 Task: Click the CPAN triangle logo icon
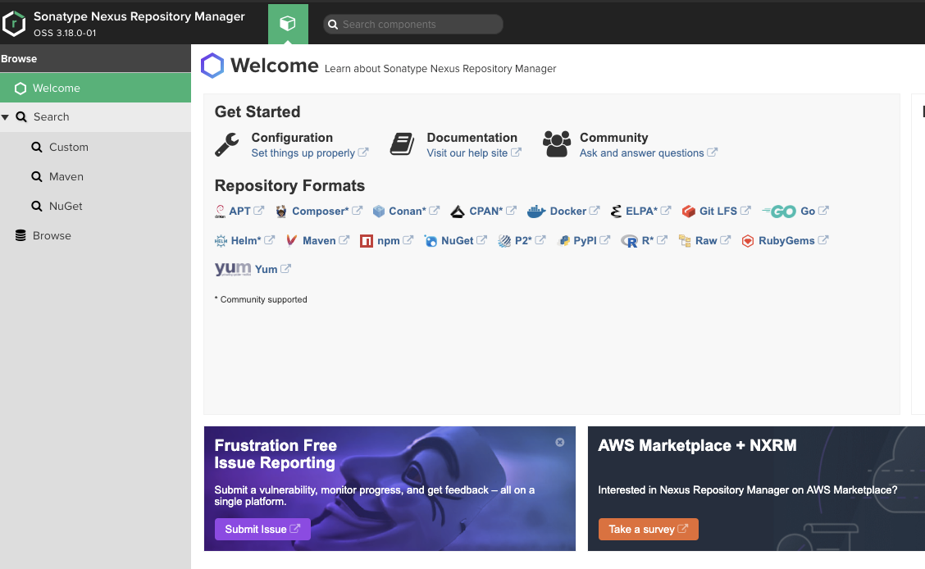point(458,212)
